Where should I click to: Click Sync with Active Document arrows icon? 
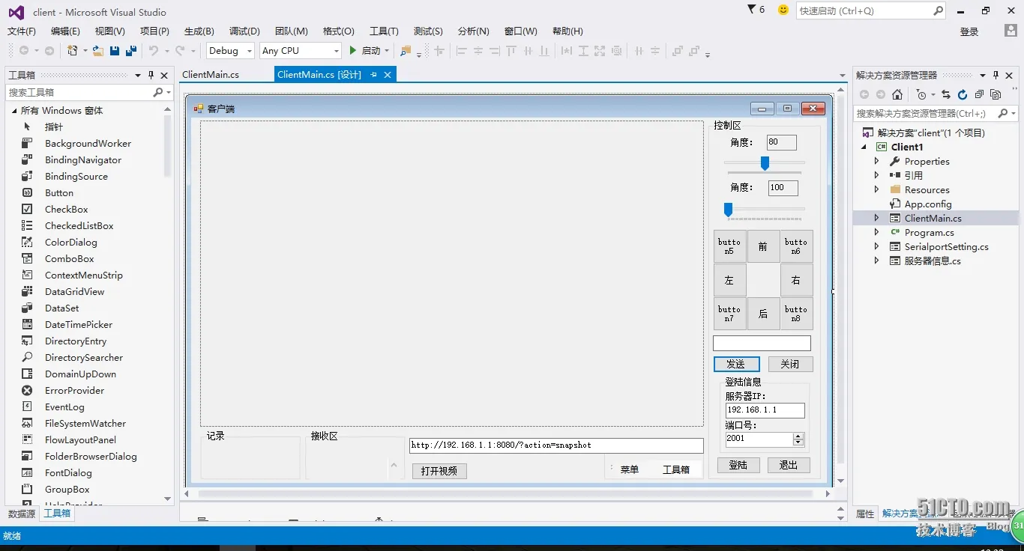[946, 94]
